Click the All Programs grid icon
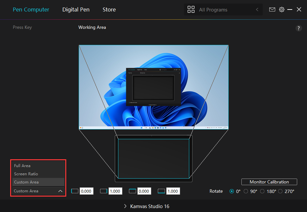The width and height of the screenshot is (307, 212). pyautogui.click(x=191, y=10)
